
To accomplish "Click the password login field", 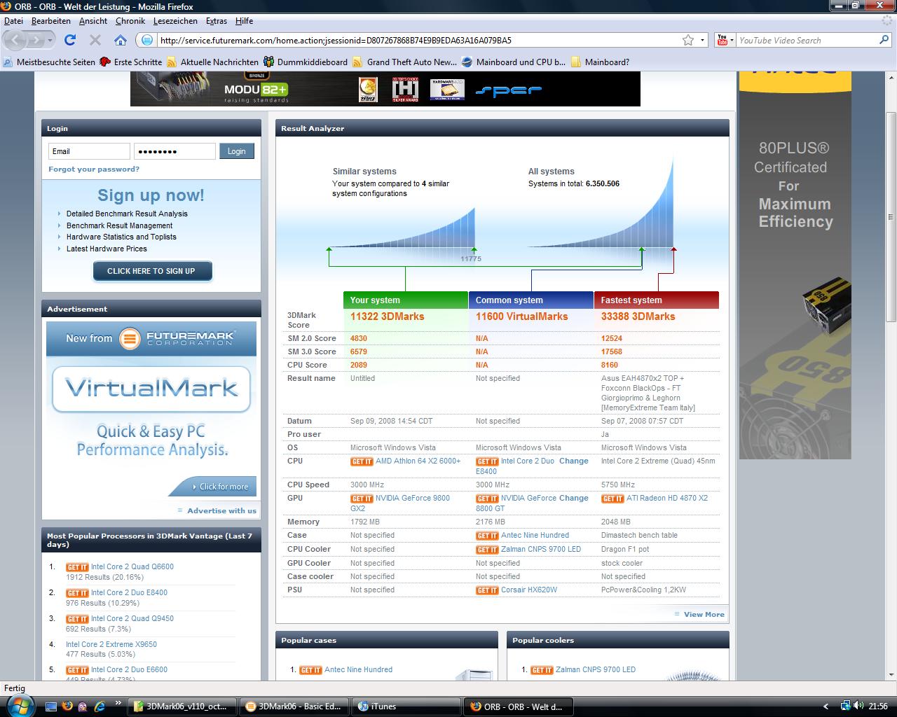I will click(174, 151).
